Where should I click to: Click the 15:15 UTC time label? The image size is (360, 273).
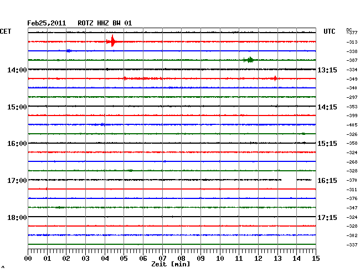[x=327, y=144]
